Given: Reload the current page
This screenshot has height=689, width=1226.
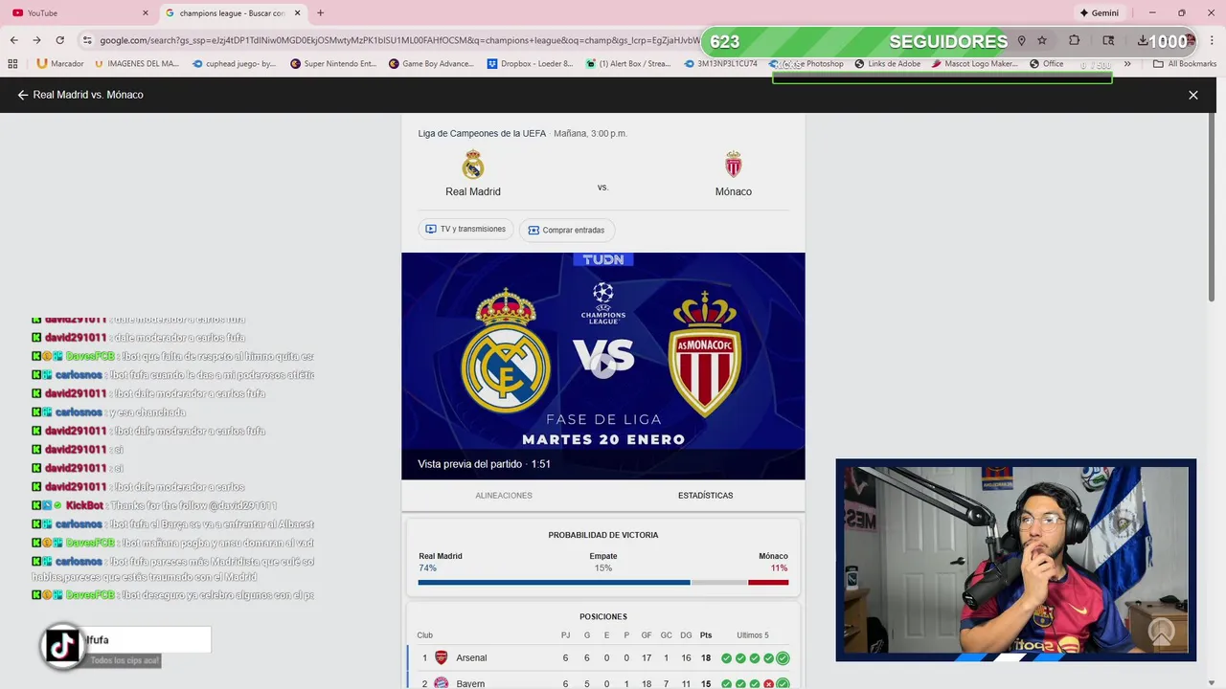Looking at the screenshot, I should (x=59, y=40).
